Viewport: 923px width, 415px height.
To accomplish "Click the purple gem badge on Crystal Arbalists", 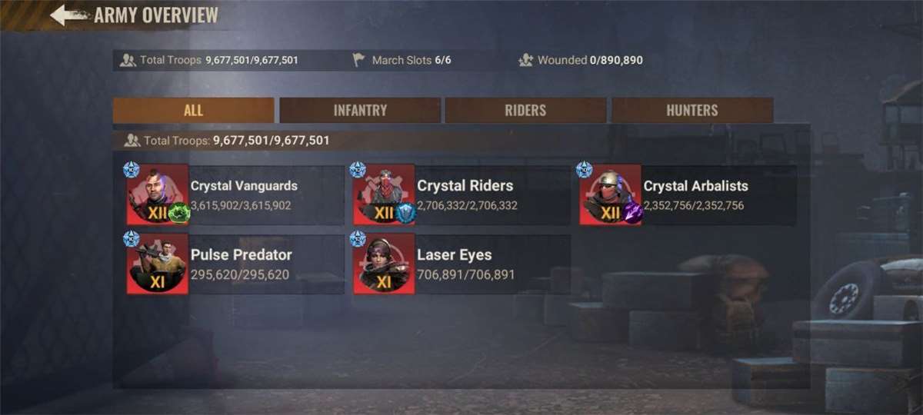I will (633, 213).
